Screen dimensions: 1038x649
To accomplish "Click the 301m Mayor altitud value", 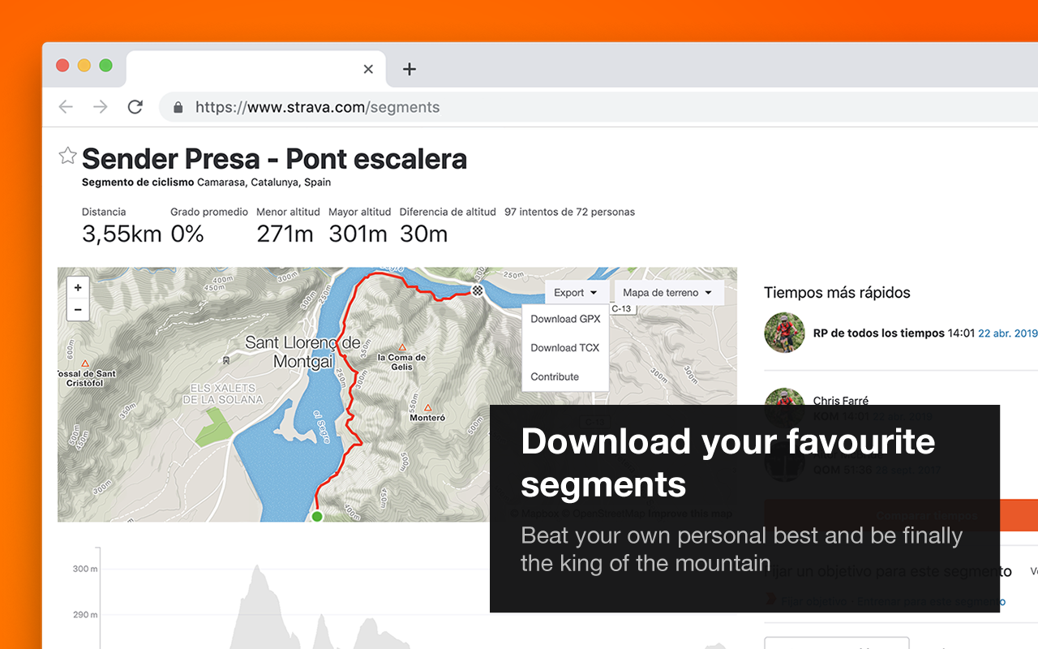I will pos(358,234).
